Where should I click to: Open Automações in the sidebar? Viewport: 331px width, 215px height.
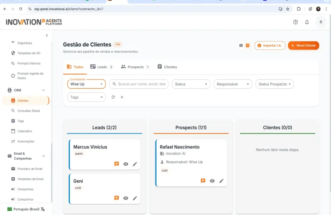tap(26, 141)
